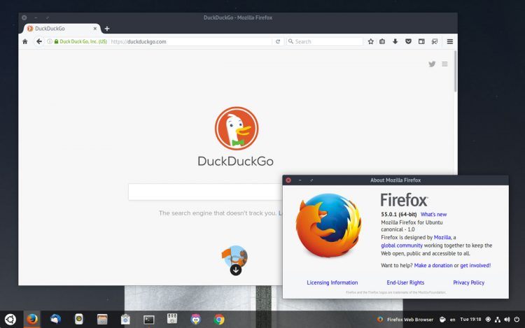This screenshot has height=328, width=525.
Task: Open the Privacy Policy link
Action: [469, 283]
